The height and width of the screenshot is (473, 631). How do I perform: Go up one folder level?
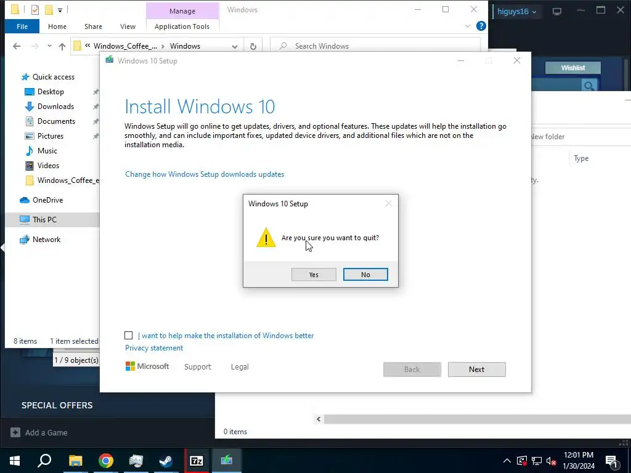(x=62, y=46)
